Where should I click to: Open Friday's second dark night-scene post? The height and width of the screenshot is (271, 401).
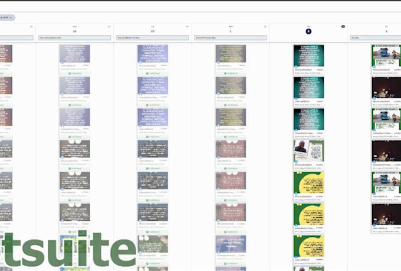click(386, 155)
